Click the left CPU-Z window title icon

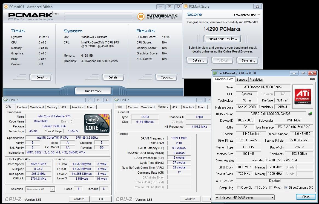(x=6, y=100)
